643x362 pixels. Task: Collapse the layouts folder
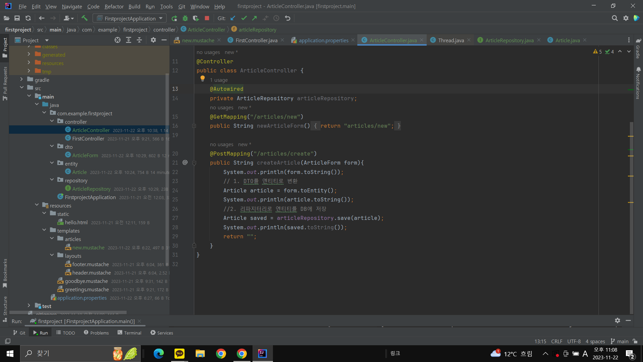(x=52, y=255)
